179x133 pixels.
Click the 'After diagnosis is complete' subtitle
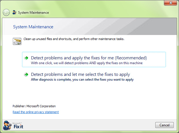pyautogui.click(x=82, y=80)
